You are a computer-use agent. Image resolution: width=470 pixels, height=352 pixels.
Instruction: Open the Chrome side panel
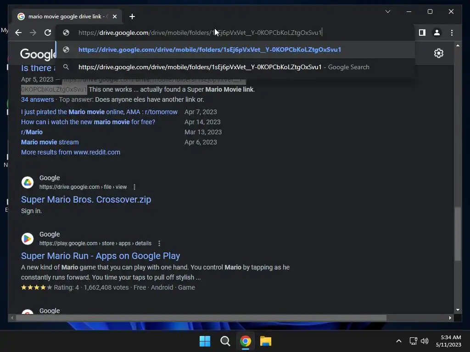point(422,33)
